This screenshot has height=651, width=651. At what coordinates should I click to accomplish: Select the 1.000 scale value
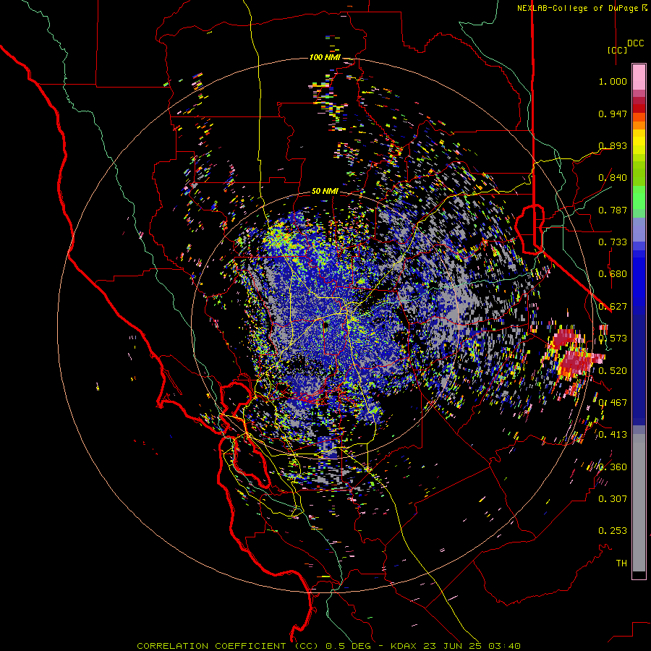point(613,81)
